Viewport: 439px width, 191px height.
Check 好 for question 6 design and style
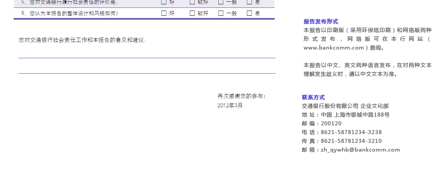(164, 13)
